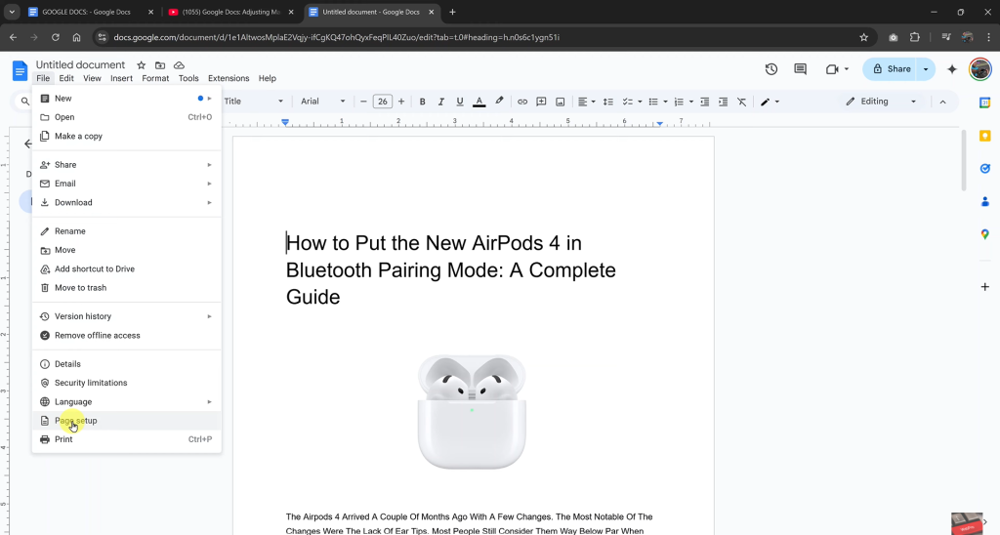
Task: Decrease the paragraph indent
Action: click(705, 102)
